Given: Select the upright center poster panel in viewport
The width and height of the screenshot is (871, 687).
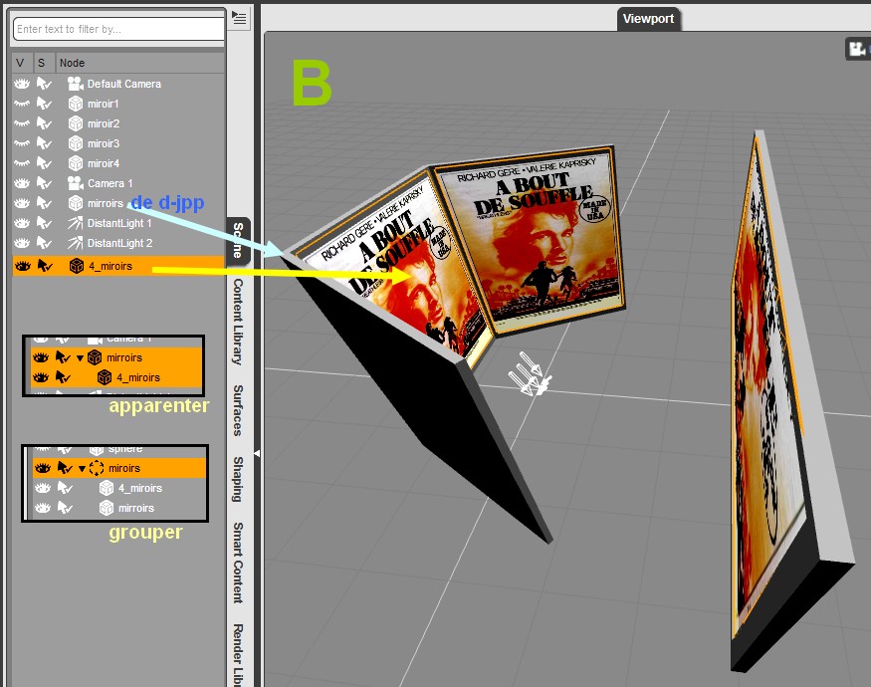Looking at the screenshot, I should pyautogui.click(x=530, y=240).
